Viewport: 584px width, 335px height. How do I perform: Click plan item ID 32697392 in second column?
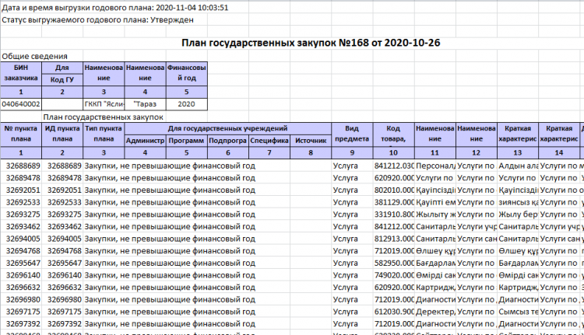point(64,324)
